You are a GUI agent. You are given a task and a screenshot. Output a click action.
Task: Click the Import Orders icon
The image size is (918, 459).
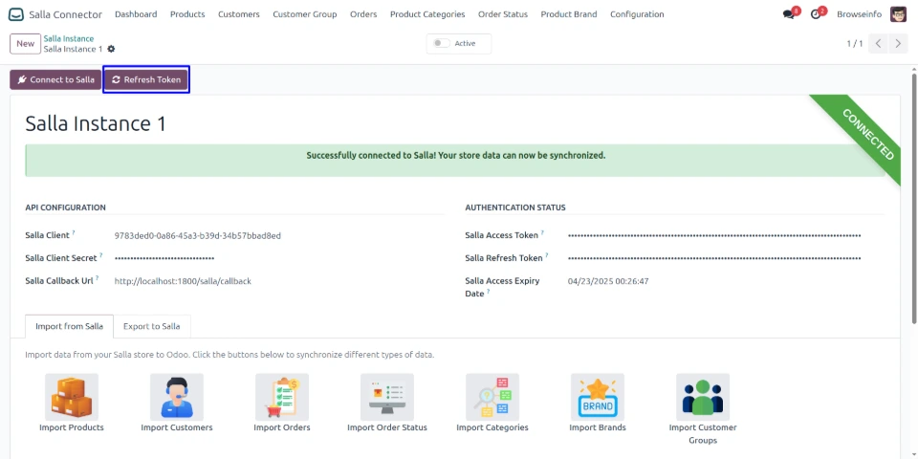click(x=282, y=397)
